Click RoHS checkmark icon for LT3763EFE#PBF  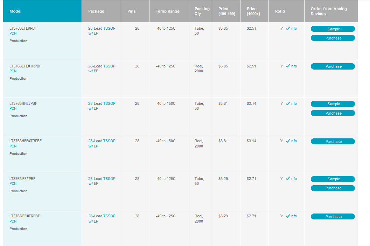(x=288, y=28)
